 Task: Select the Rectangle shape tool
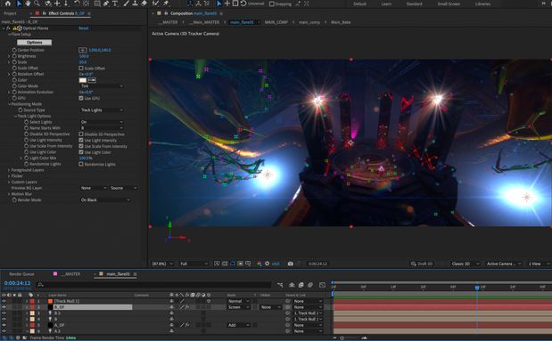(97, 4)
